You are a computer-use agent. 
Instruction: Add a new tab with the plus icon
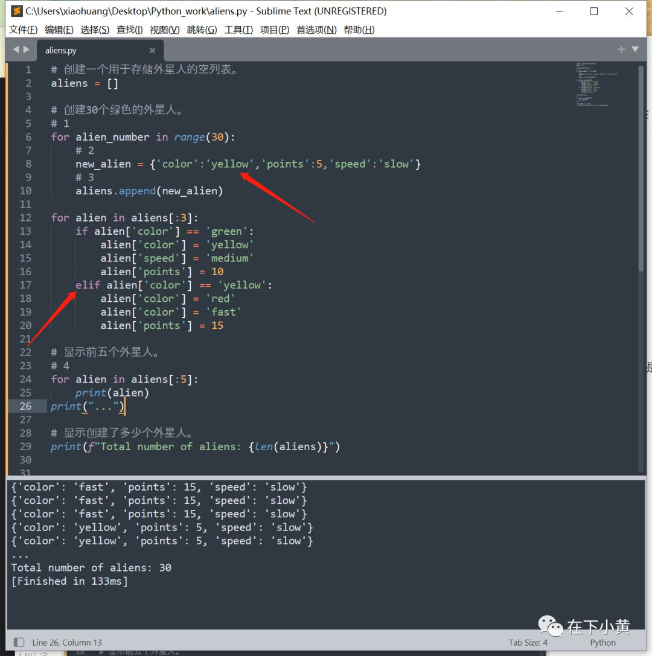click(x=621, y=49)
